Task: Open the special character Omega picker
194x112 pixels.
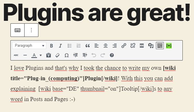Action: 67,55
